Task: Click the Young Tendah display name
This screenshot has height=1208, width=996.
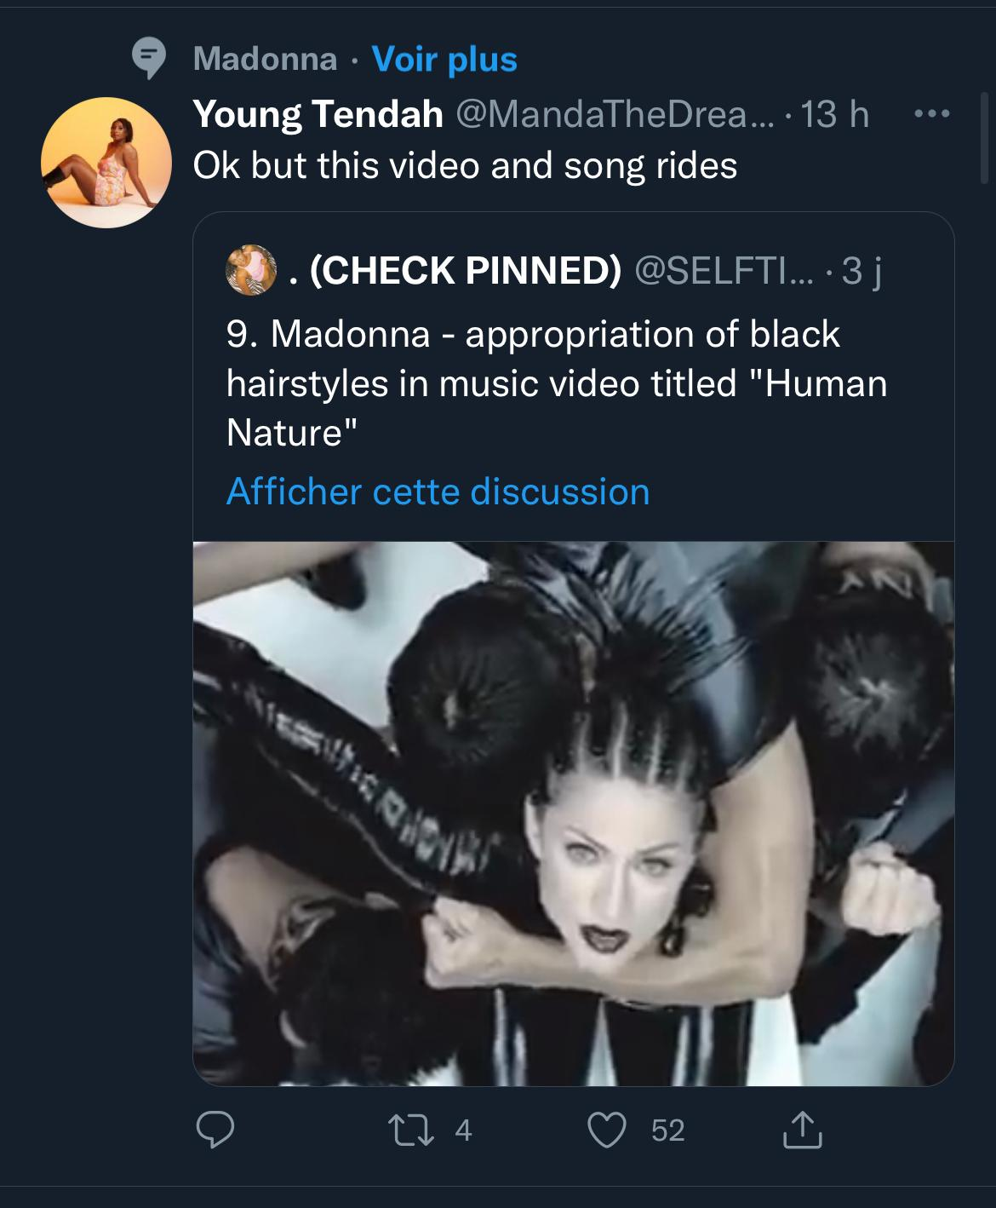Action: coord(318,113)
